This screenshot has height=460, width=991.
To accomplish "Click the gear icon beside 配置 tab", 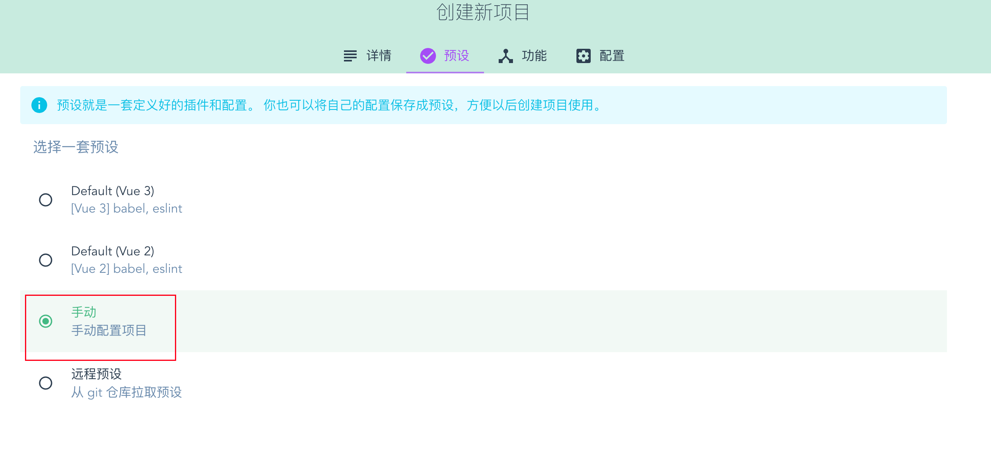I will tap(583, 56).
